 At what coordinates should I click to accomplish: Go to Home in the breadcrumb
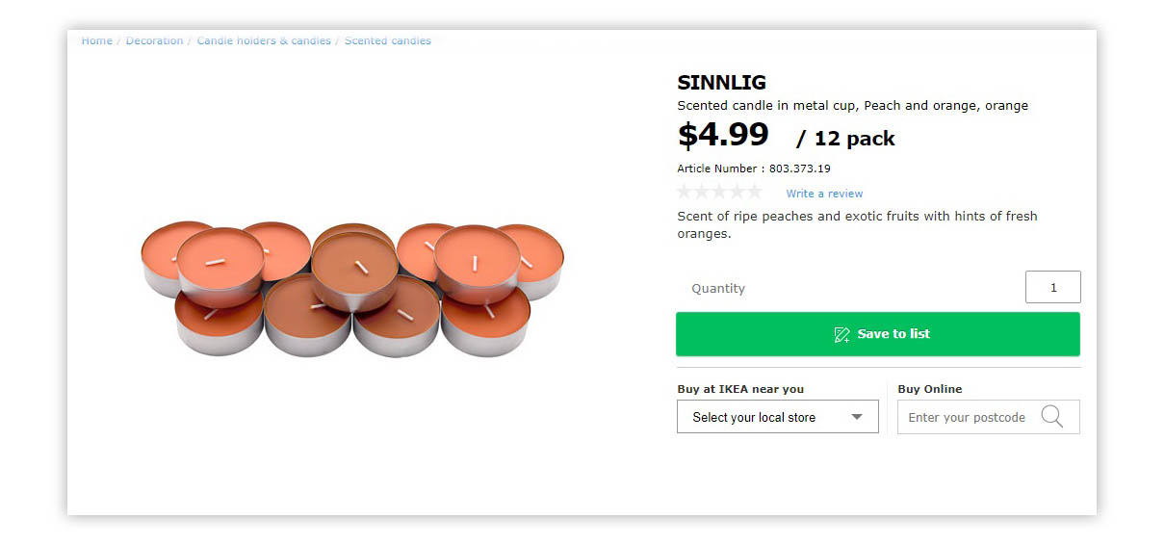click(96, 41)
